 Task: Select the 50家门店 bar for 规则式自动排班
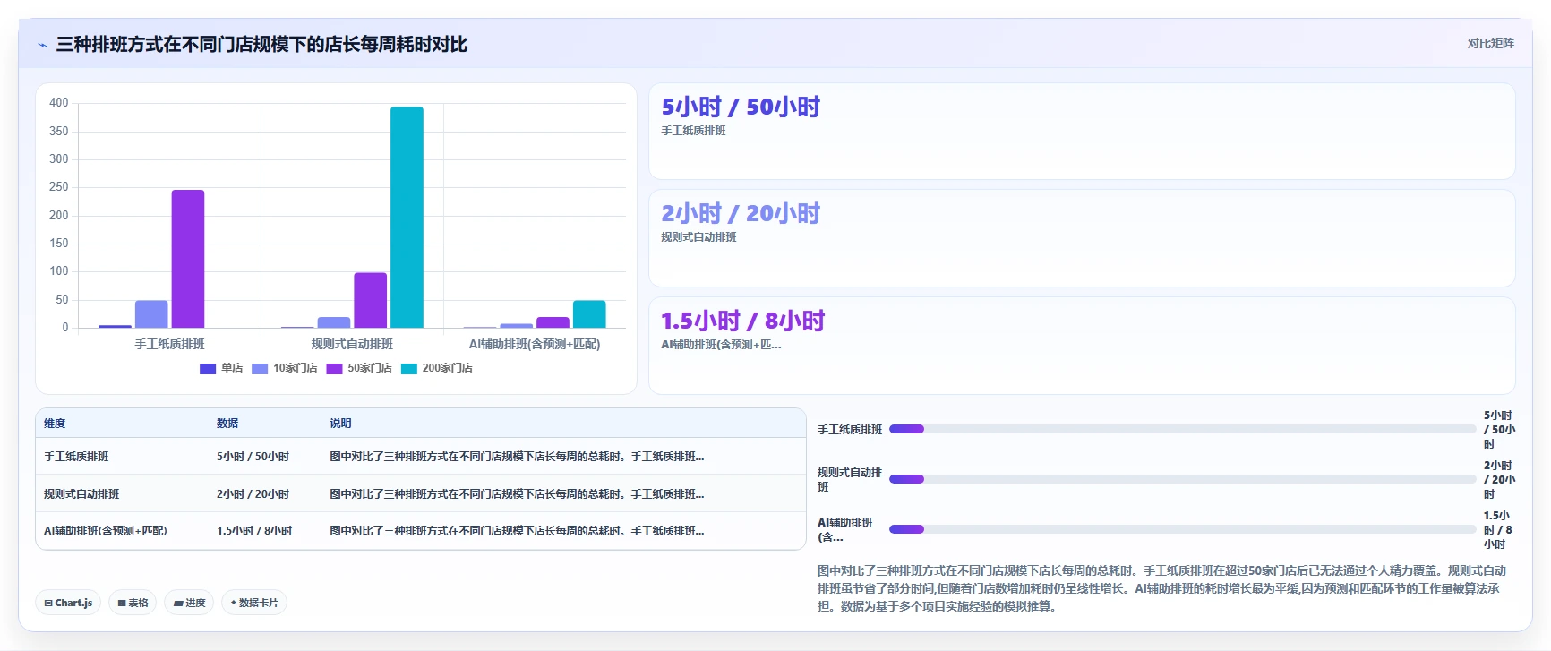tap(371, 300)
